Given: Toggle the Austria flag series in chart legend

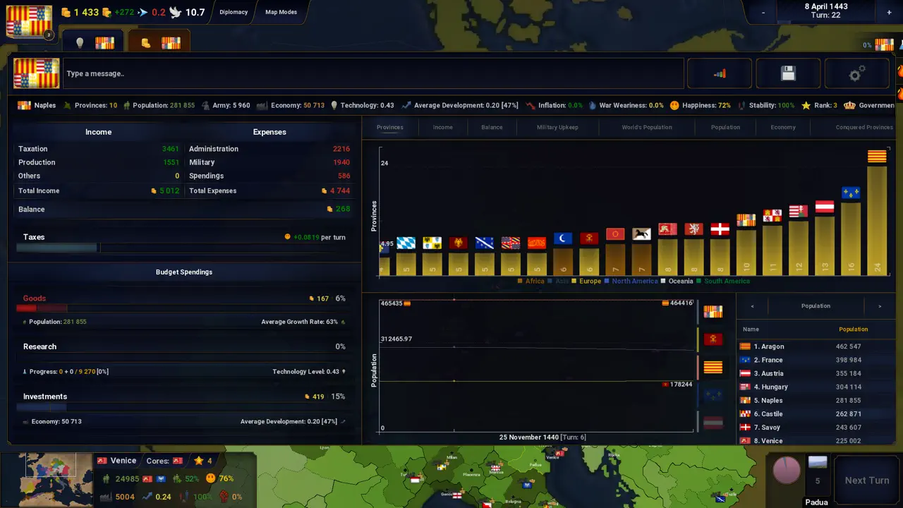Looking at the screenshot, I should (713, 423).
